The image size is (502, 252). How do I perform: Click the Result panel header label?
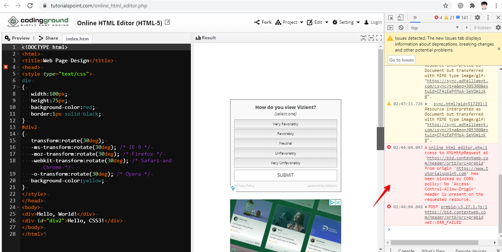pyautogui.click(x=206, y=38)
